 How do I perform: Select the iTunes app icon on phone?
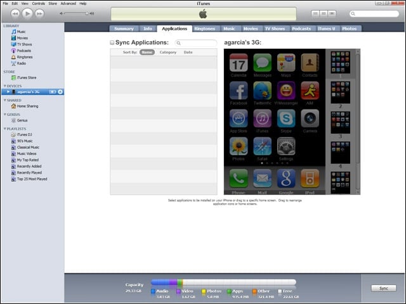coord(262,118)
